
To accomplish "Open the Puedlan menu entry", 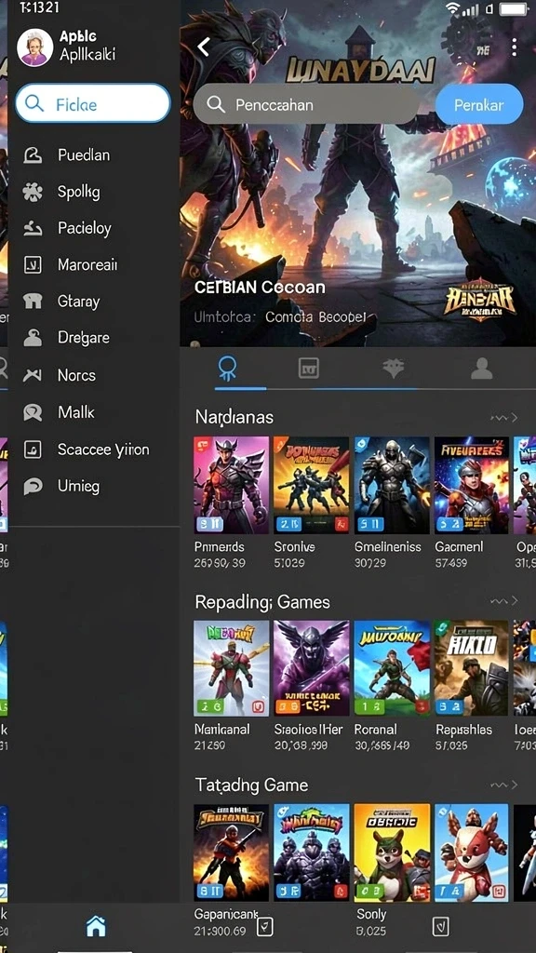I will click(x=94, y=155).
